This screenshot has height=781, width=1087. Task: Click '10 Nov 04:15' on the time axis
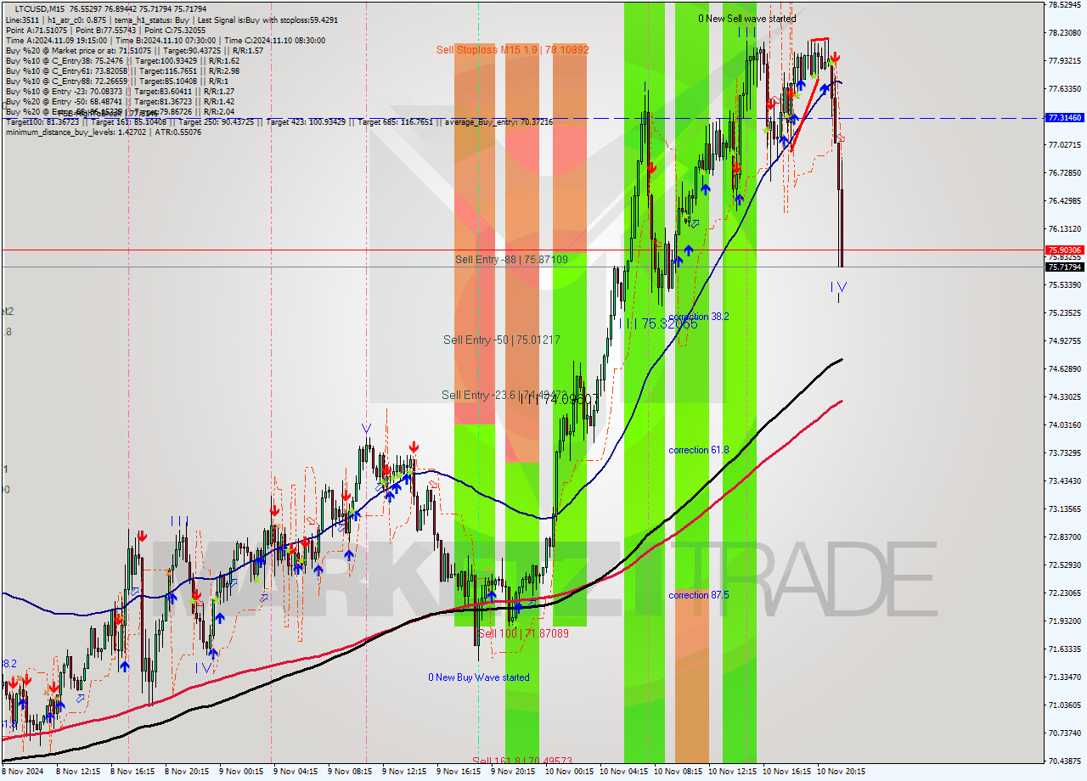(x=623, y=772)
